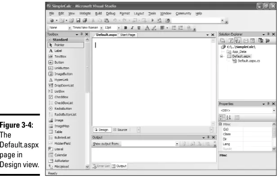This screenshot has width=280, height=178.
Task: Open the DIV object selector dropdown in Properties
Action: [x=274, y=111]
